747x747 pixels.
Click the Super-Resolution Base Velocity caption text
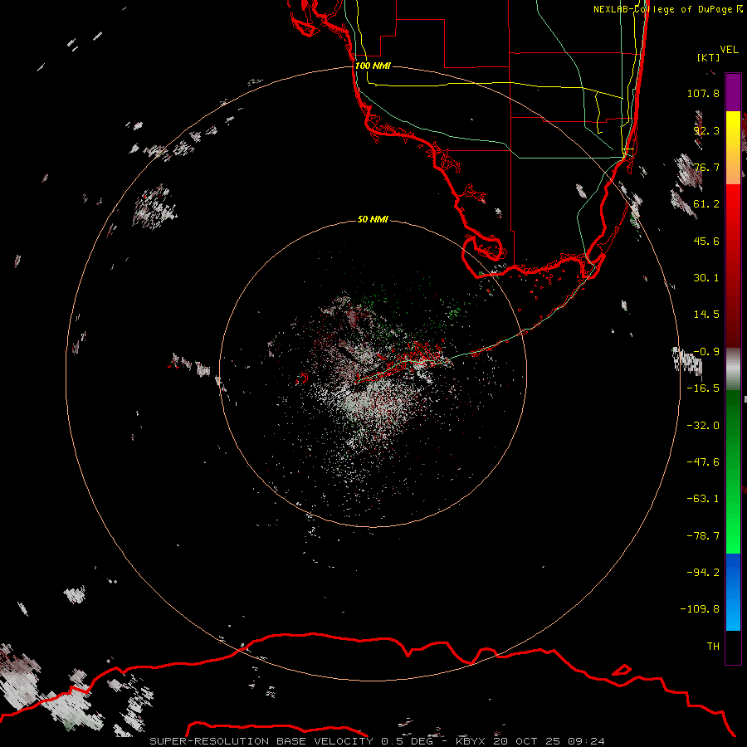pyautogui.click(x=261, y=741)
